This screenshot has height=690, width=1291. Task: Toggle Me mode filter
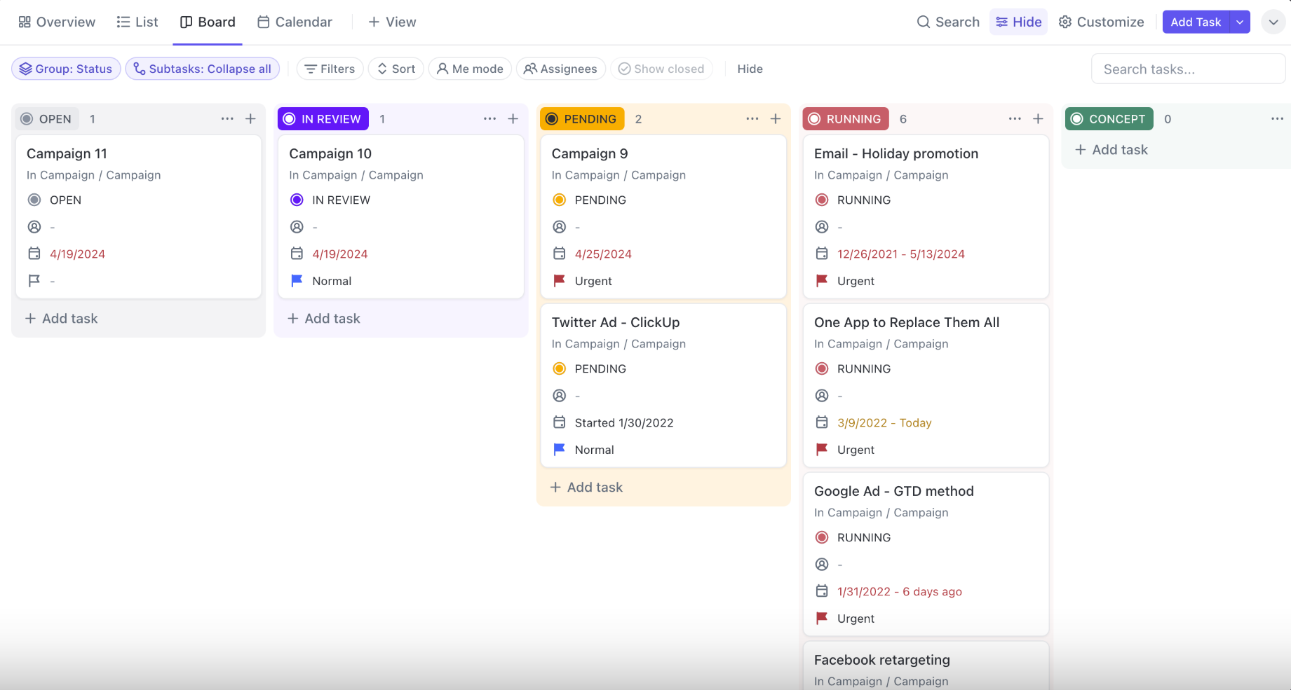(470, 69)
